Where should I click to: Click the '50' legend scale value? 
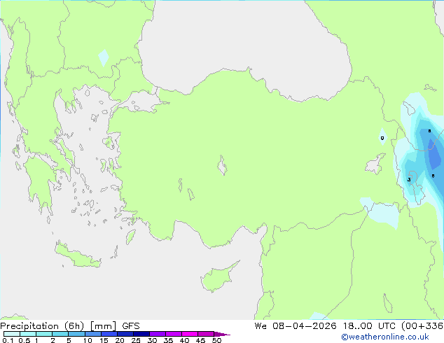pyautogui.click(x=216, y=340)
